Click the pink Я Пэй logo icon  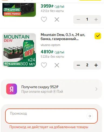pos(12,89)
